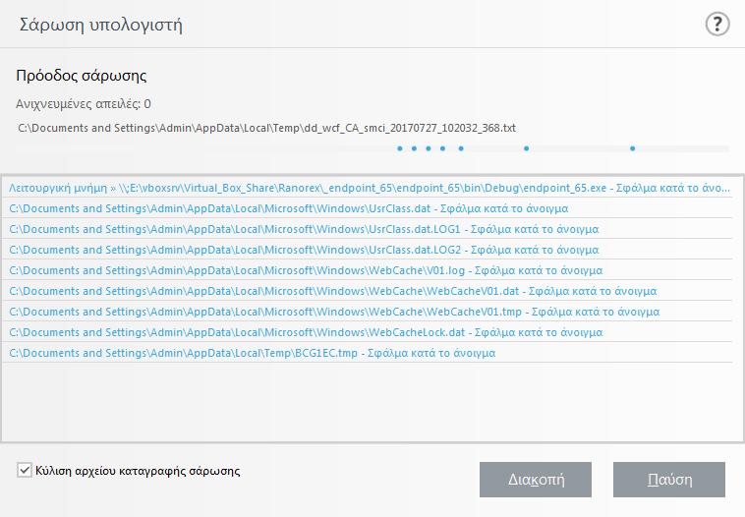This screenshot has height=517, width=745.
Task: Click the Ανιχνευμένες απειλές: 0 counter
Action: tap(84, 103)
